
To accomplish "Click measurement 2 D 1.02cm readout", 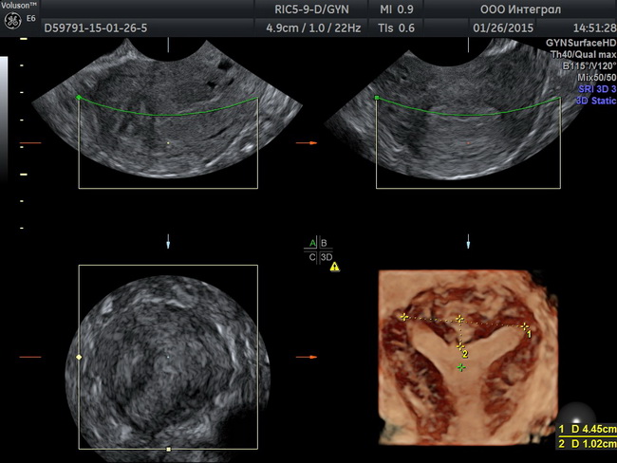I will [587, 444].
